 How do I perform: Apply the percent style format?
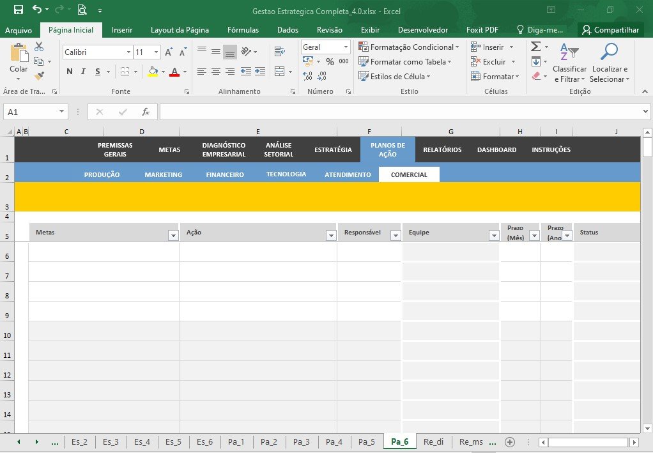coord(330,61)
